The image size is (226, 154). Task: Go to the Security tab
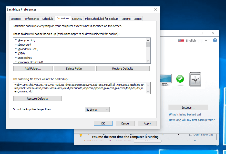pos(77,19)
